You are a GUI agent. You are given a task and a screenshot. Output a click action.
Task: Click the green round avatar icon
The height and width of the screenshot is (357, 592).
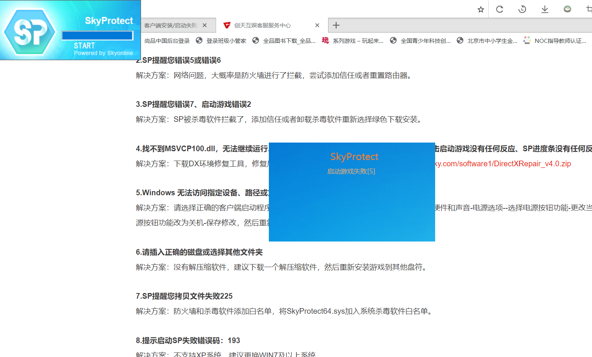(x=567, y=9)
